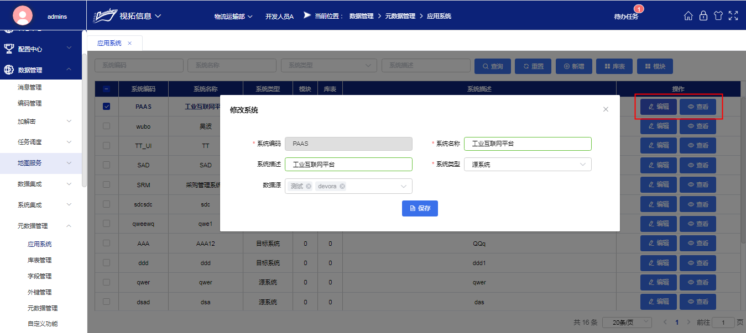Click the 查询 search button

coord(492,66)
